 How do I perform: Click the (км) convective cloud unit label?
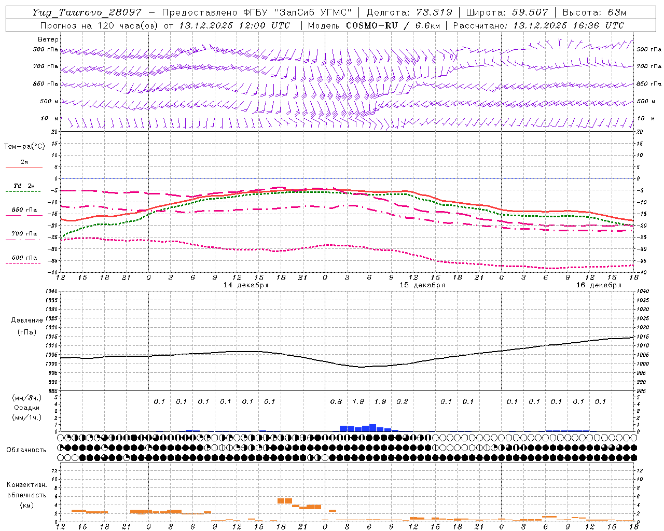click(26, 505)
